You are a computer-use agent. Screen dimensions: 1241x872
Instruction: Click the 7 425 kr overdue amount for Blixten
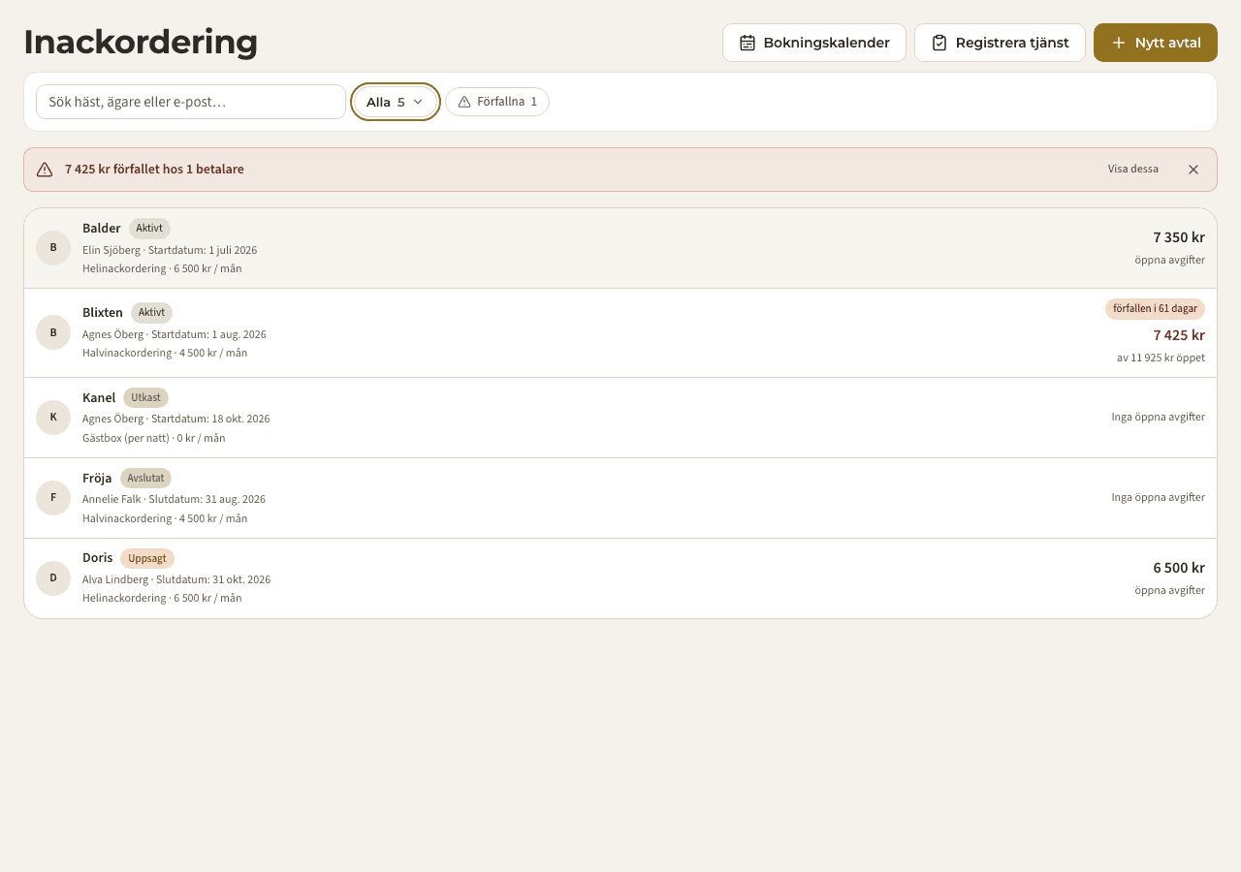tap(1179, 335)
